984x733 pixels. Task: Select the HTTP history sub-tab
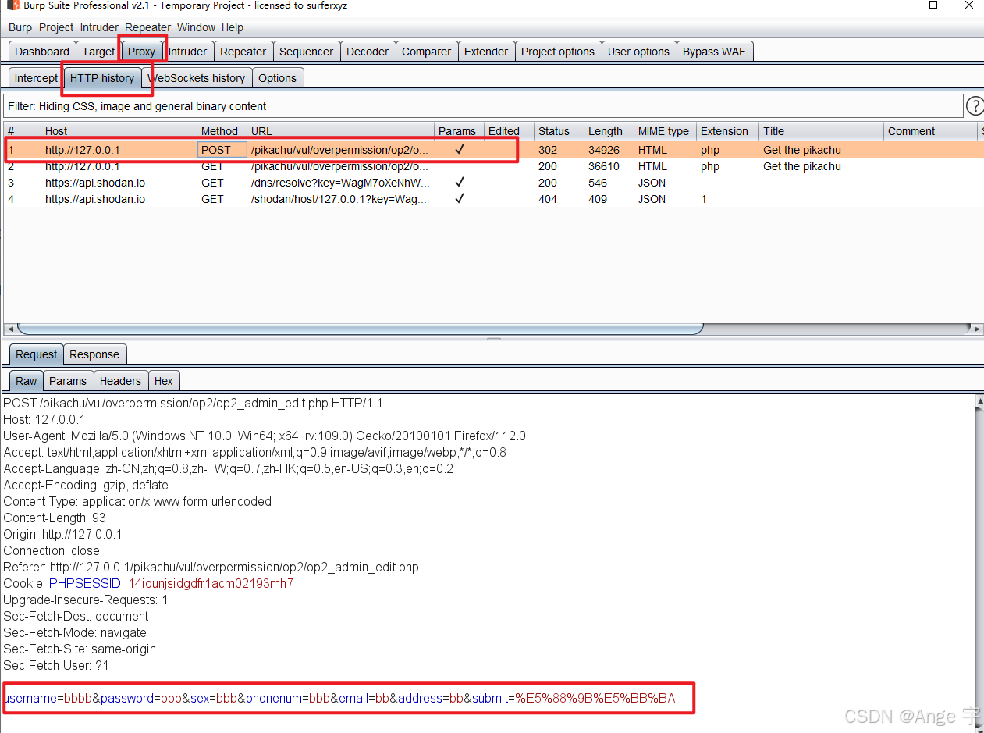[102, 78]
